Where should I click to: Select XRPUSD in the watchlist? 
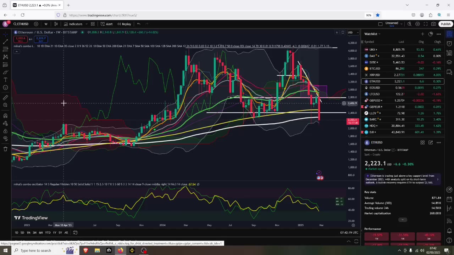403,75
